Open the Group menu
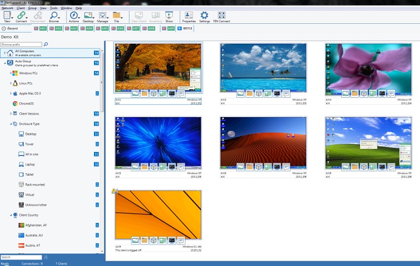This screenshot has height=266, width=420. click(x=33, y=8)
